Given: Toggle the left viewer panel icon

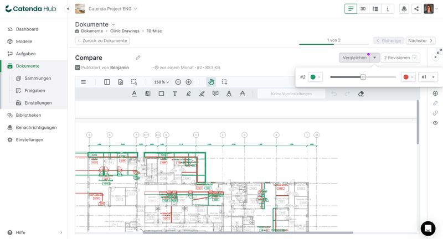Looking at the screenshot, I should (x=107, y=82).
